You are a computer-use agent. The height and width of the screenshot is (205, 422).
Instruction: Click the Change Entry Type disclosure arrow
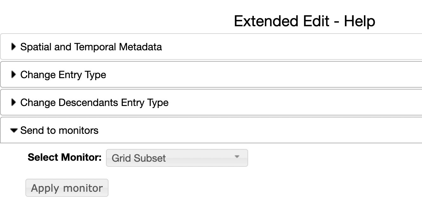(13, 75)
